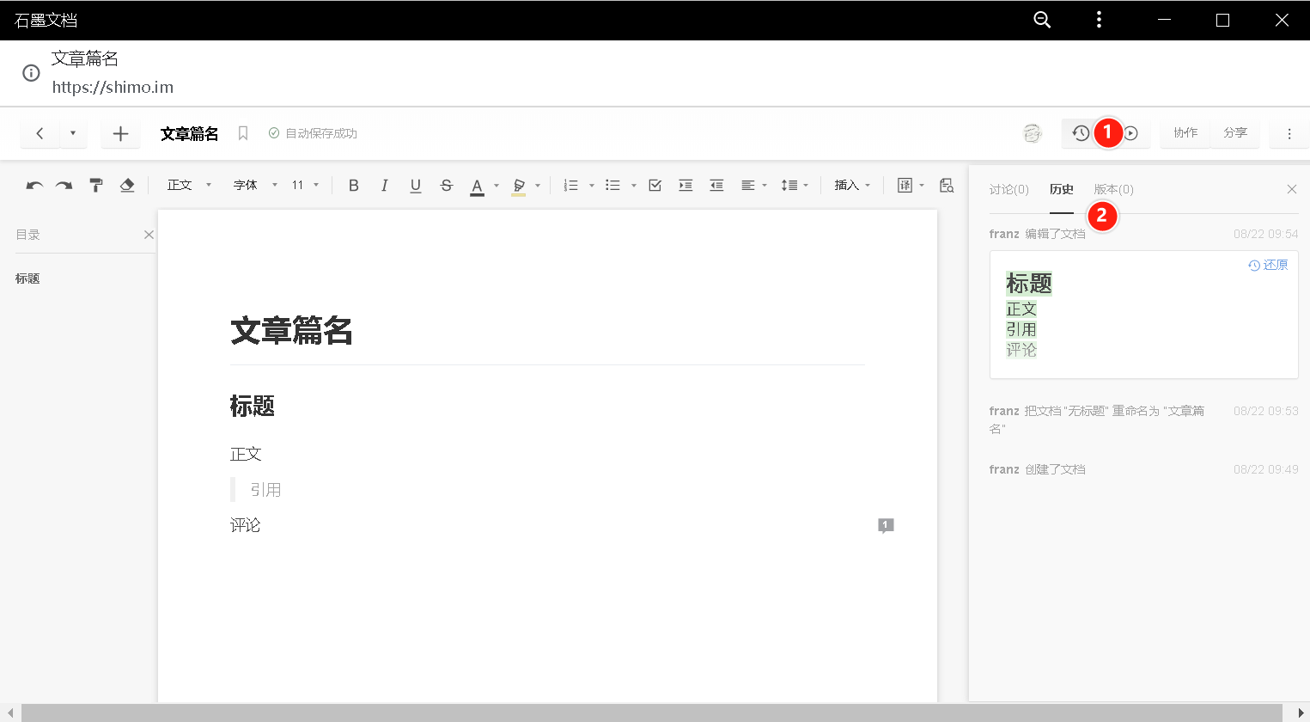Click the 分享 share button
The image size is (1310, 722).
coord(1235,133)
